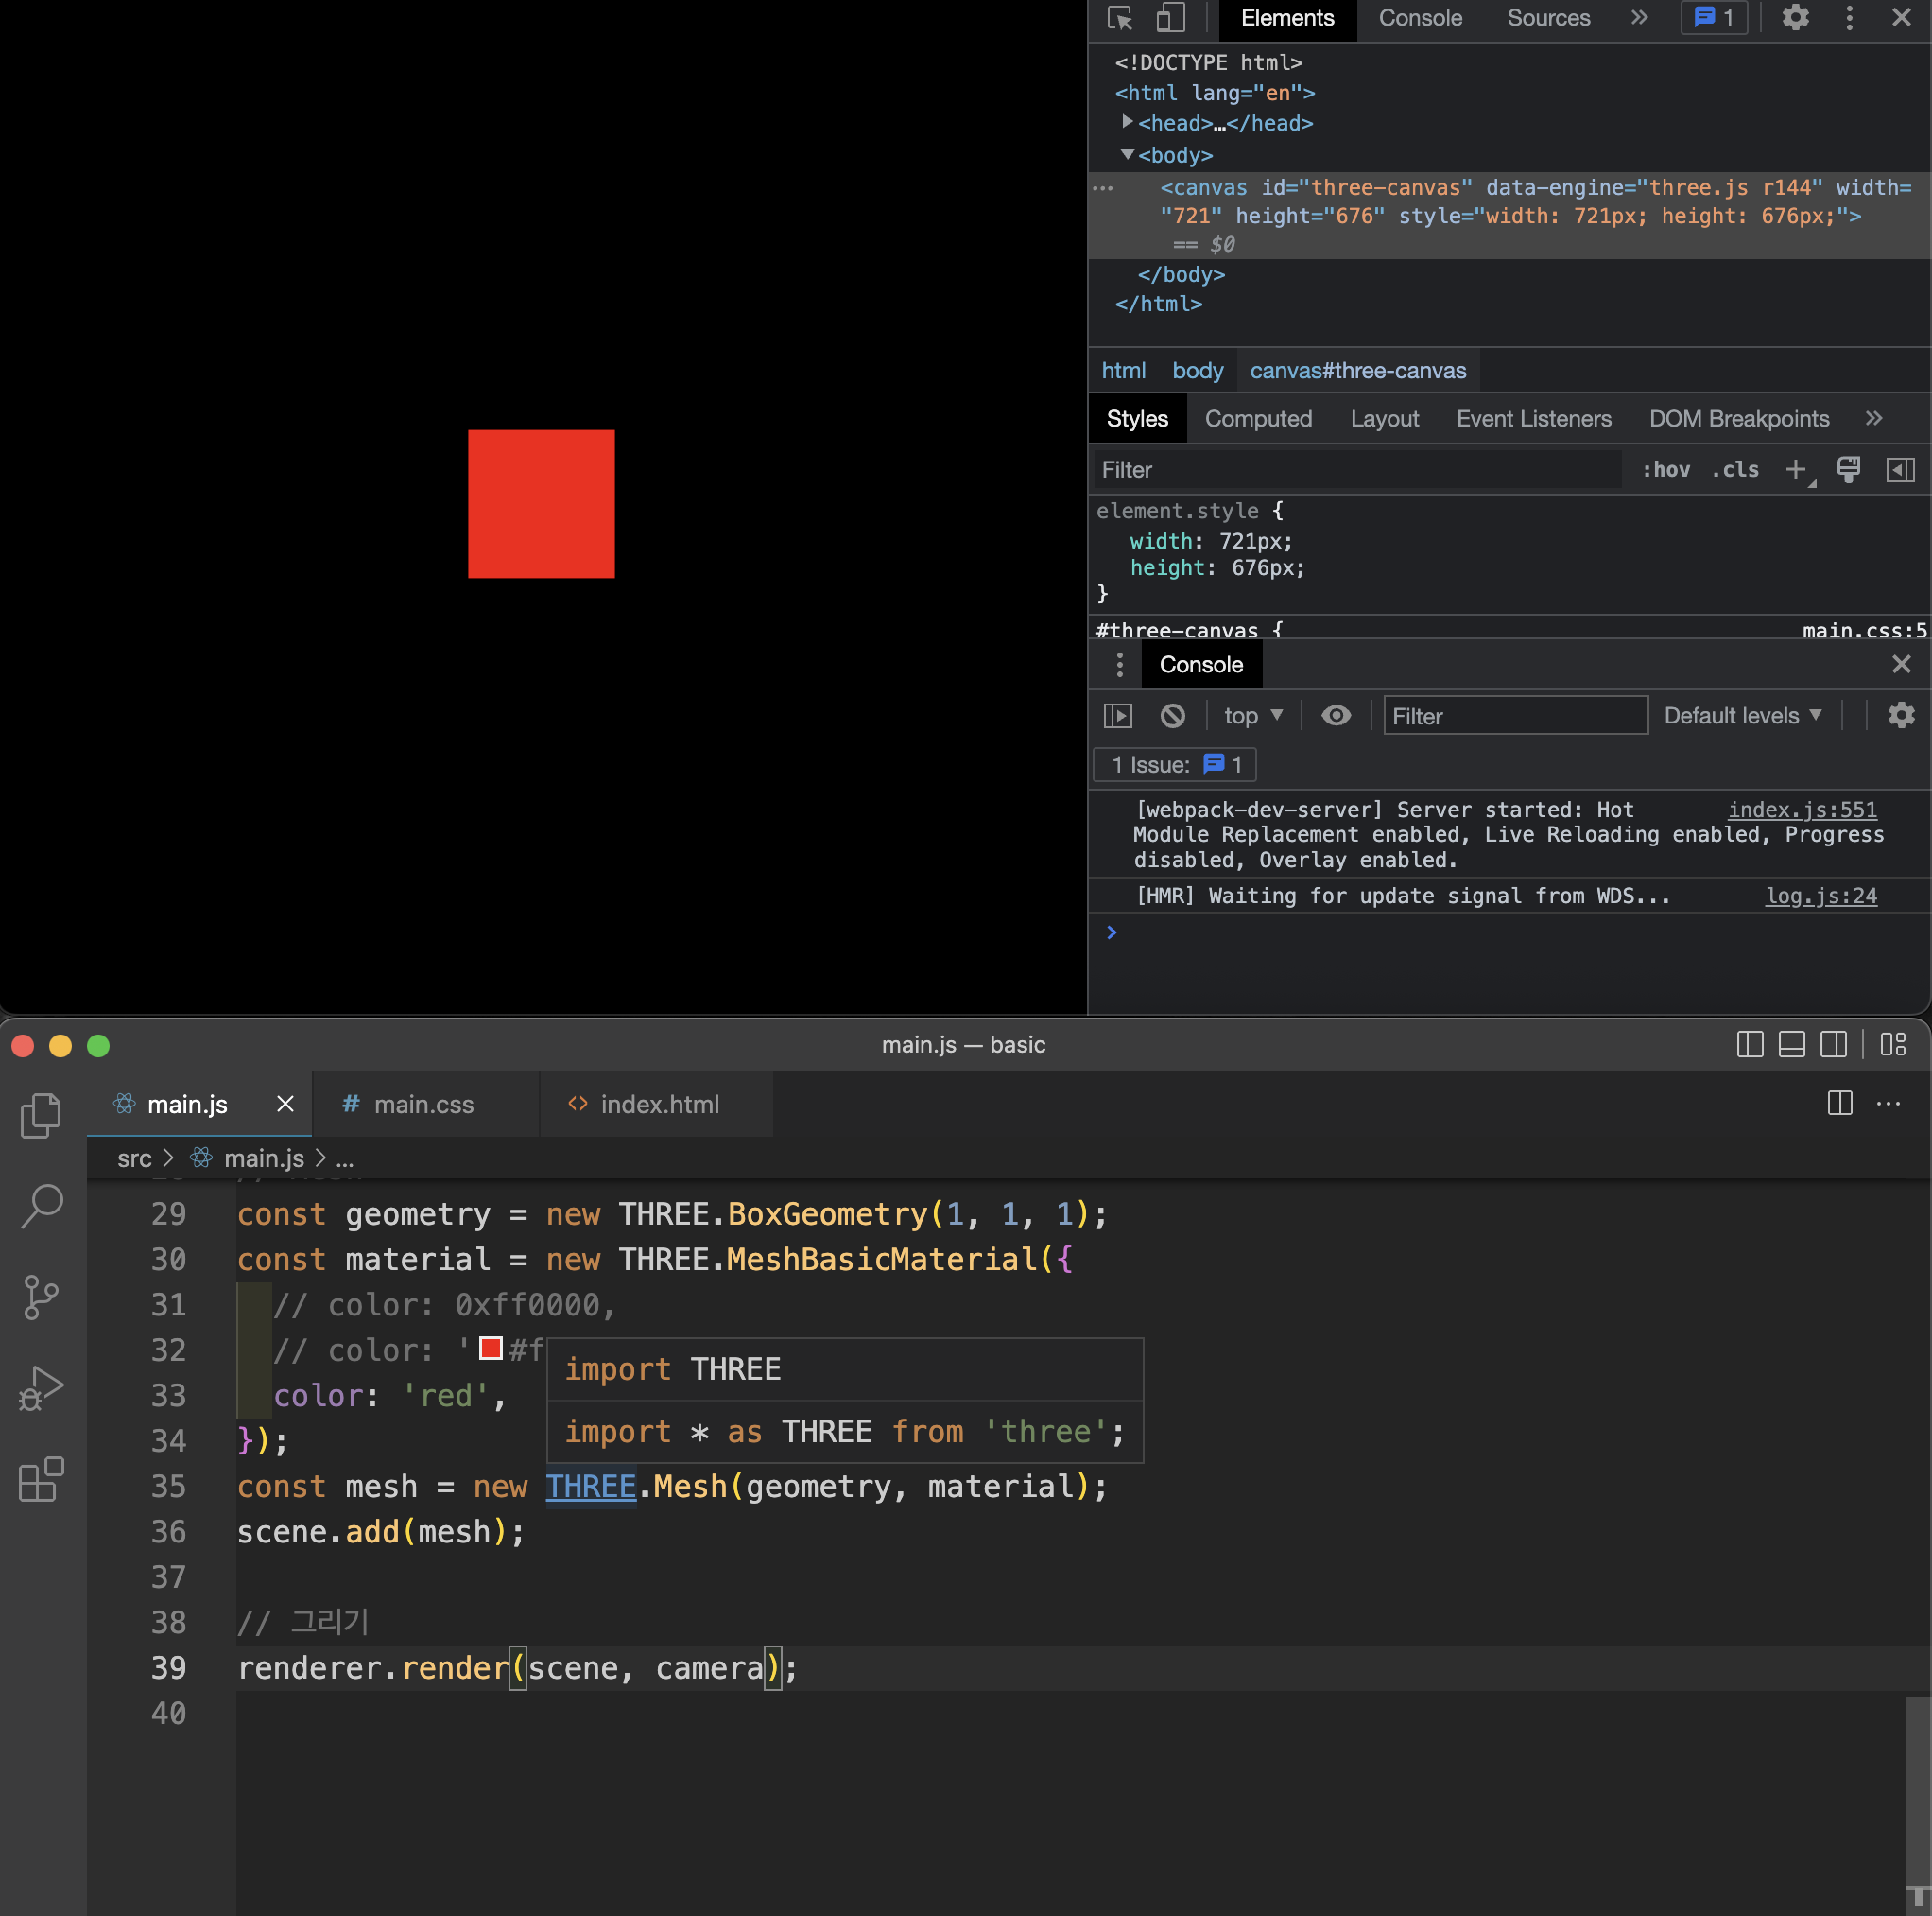
Task: Add a new style rule plus icon
Action: pyautogui.click(x=1797, y=469)
